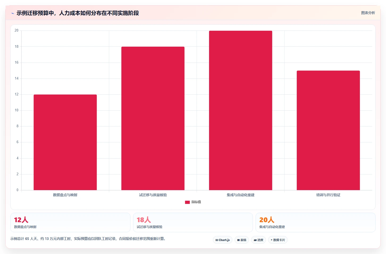Click y-axis tick label 20
386x254 pixels.
(x=16, y=30)
